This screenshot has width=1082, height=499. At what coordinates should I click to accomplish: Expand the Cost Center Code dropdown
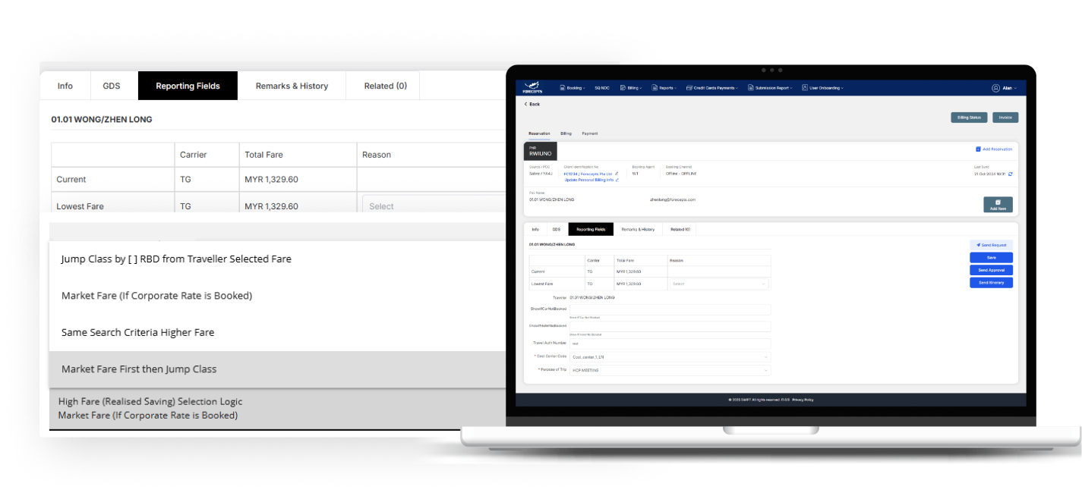click(669, 356)
